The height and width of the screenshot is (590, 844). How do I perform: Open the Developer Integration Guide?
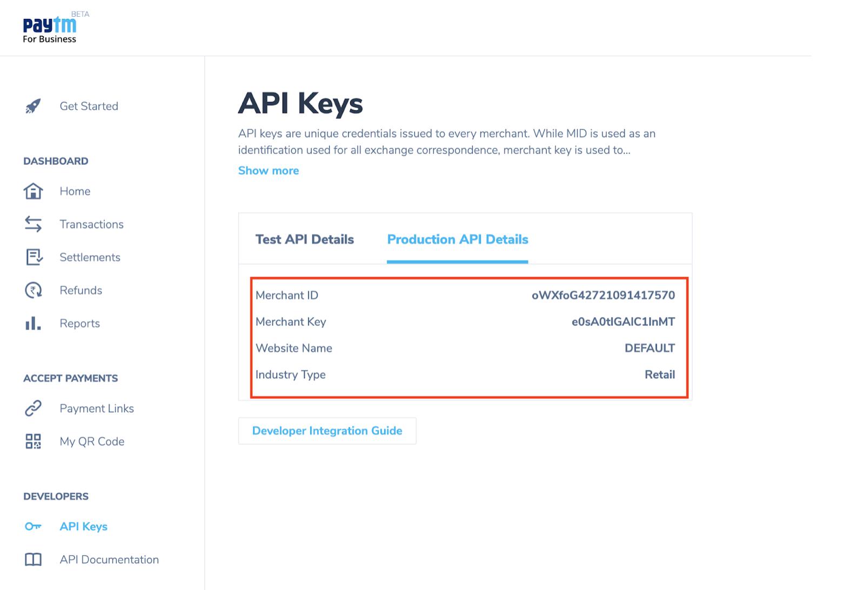point(327,431)
